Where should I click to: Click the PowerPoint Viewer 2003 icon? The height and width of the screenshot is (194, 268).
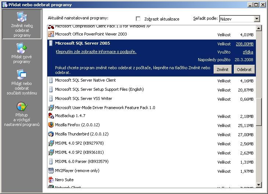pyautogui.click(x=51, y=34)
